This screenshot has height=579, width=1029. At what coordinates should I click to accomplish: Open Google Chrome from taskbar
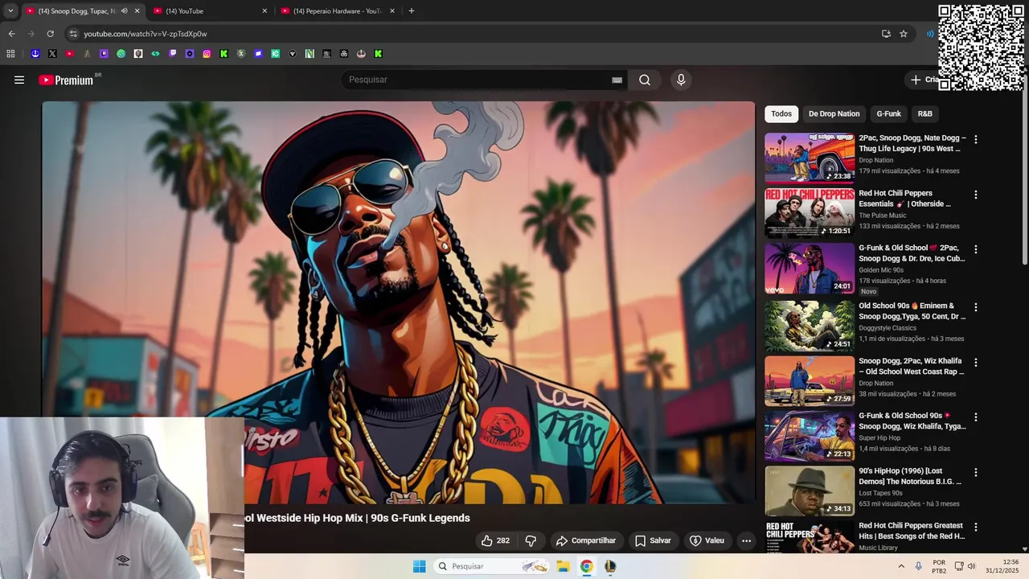coord(587,566)
